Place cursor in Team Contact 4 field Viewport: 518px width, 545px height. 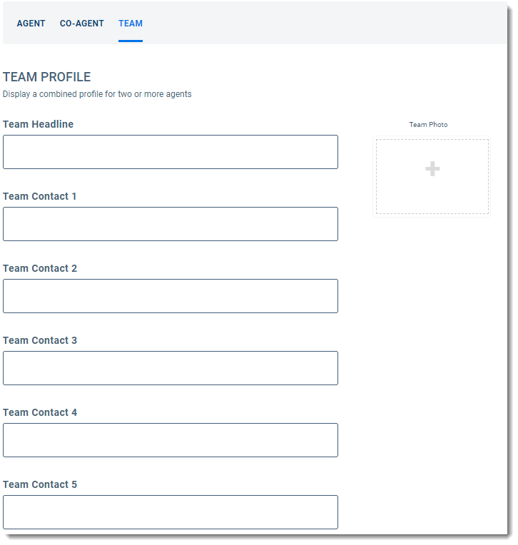tap(170, 440)
